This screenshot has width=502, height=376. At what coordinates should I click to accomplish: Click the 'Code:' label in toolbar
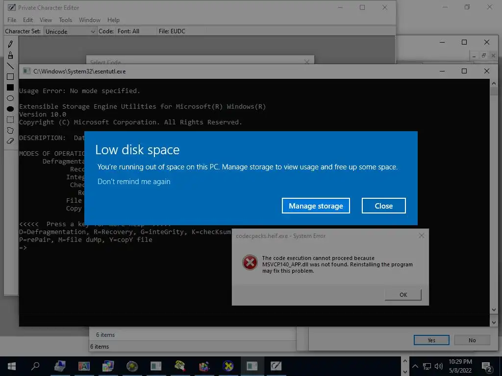tap(106, 31)
